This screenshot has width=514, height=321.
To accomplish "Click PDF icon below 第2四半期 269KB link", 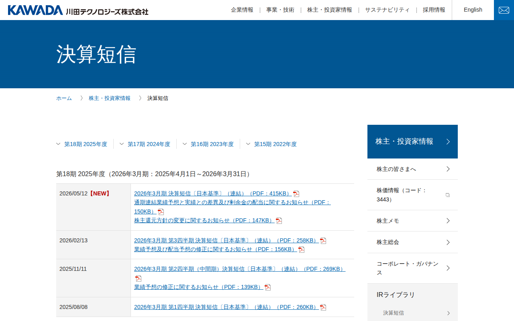I will point(139,278).
